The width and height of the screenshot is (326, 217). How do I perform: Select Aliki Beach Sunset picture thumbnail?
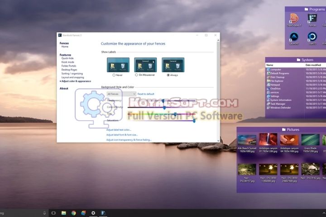coord(247,140)
